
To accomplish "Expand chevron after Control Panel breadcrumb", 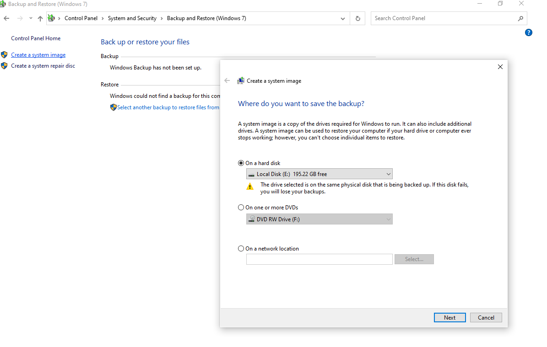I will pos(103,18).
